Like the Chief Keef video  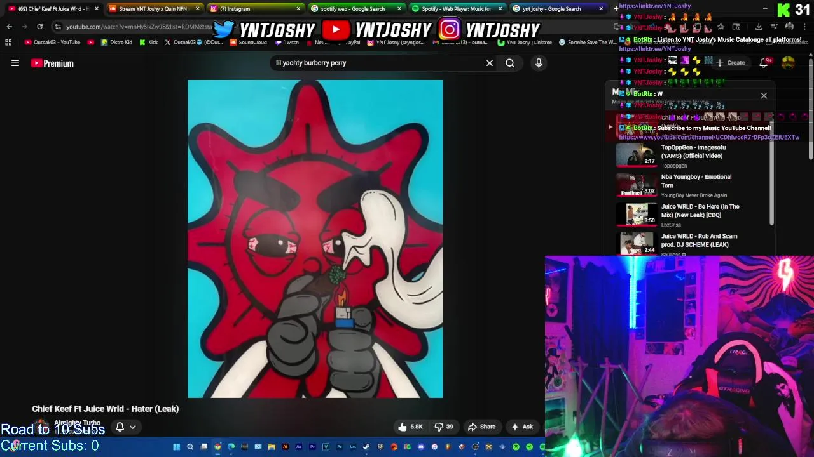pyautogui.click(x=410, y=427)
